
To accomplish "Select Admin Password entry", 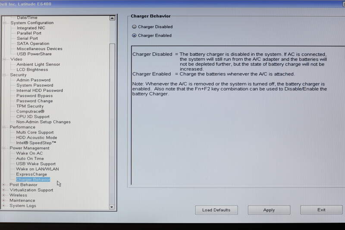I will [34, 80].
